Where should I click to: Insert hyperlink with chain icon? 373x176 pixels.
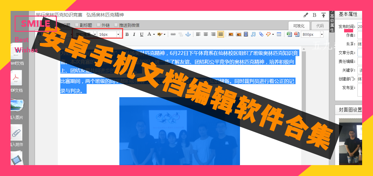tap(173, 34)
